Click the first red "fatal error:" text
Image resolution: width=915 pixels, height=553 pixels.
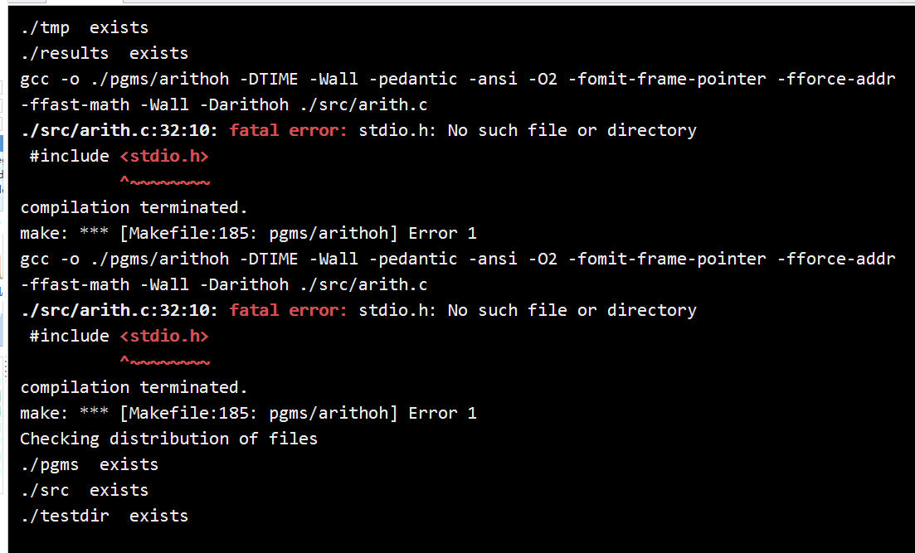[289, 130]
